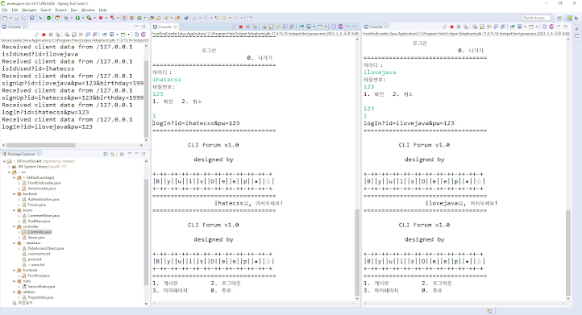This screenshot has height=315, width=582.
Task: Toggle Scroll Lock in ServerLoader console toolbar
Action: [74, 35]
